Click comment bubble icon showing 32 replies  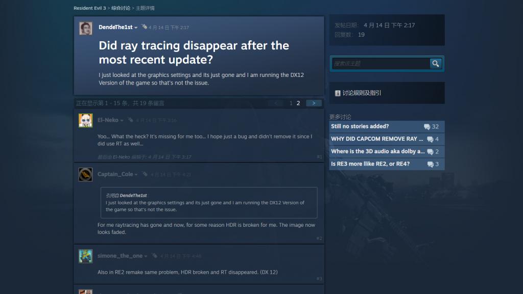(427, 127)
